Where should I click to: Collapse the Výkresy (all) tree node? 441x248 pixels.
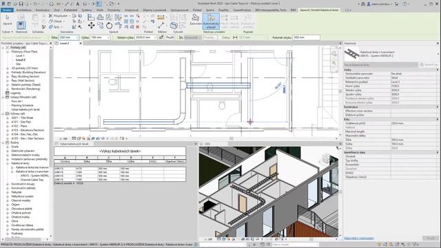[3, 114]
